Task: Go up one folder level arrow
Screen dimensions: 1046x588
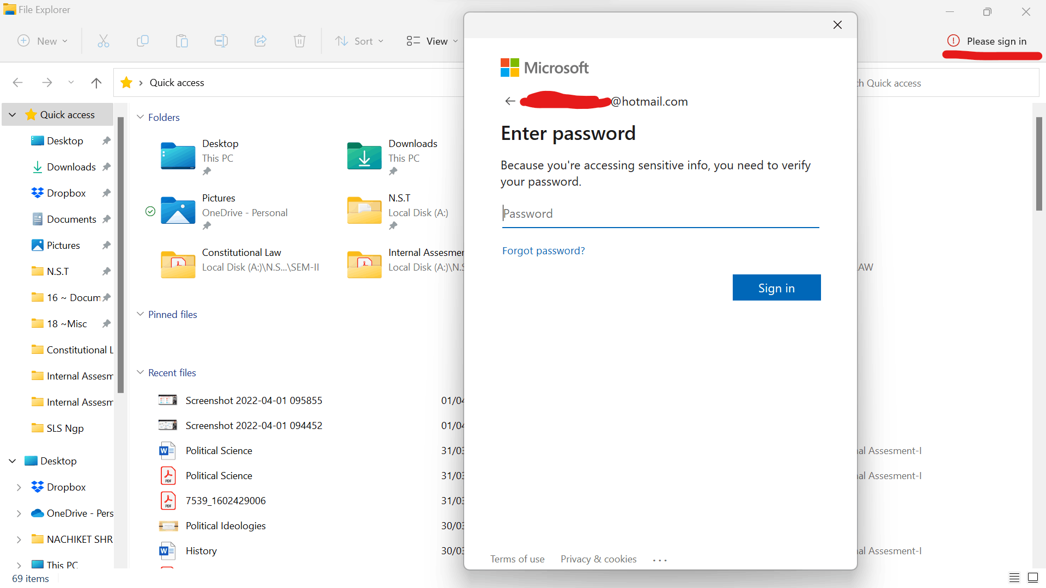Action: 96,83
